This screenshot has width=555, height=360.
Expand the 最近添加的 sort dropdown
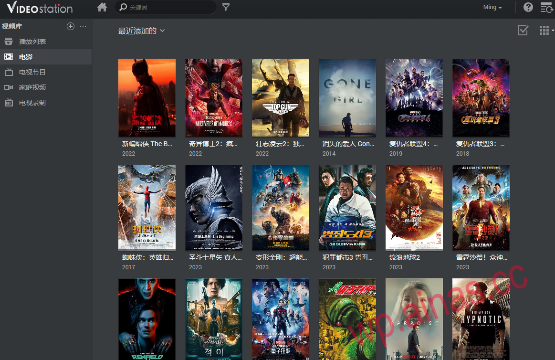click(x=142, y=31)
